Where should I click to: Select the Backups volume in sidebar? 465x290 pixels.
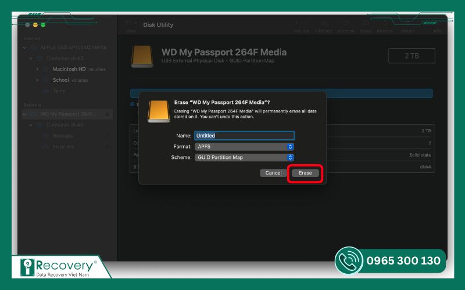pos(63,136)
